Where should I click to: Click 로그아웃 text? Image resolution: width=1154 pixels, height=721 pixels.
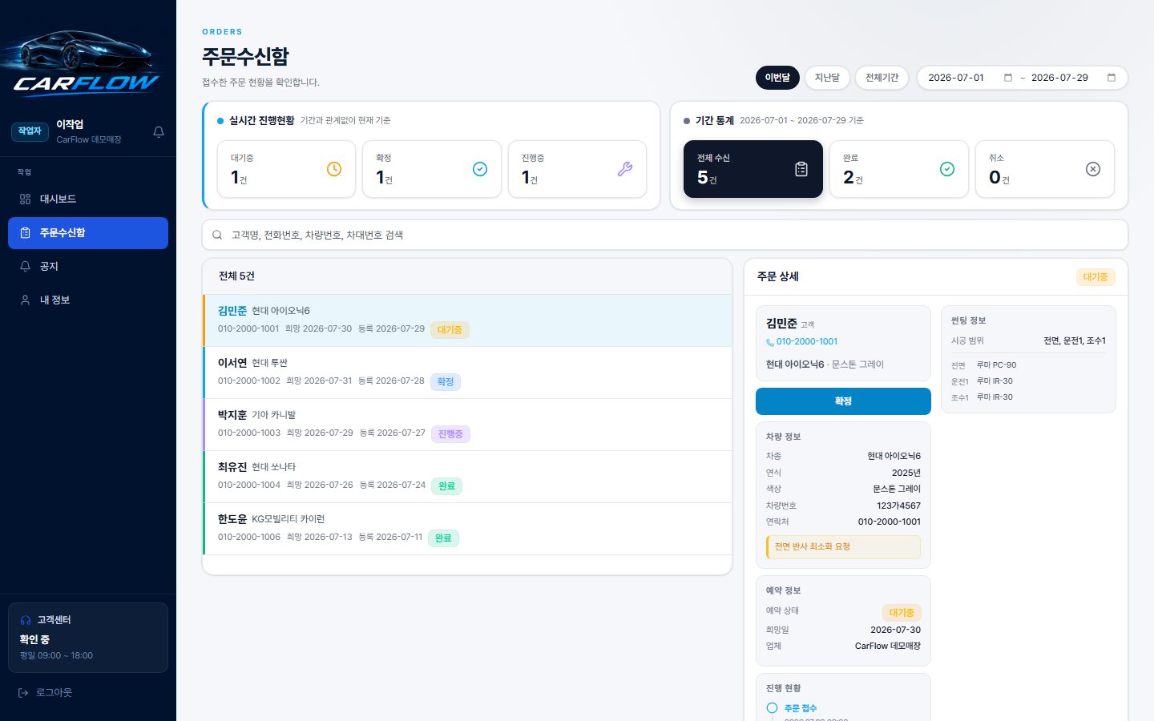click(x=54, y=692)
